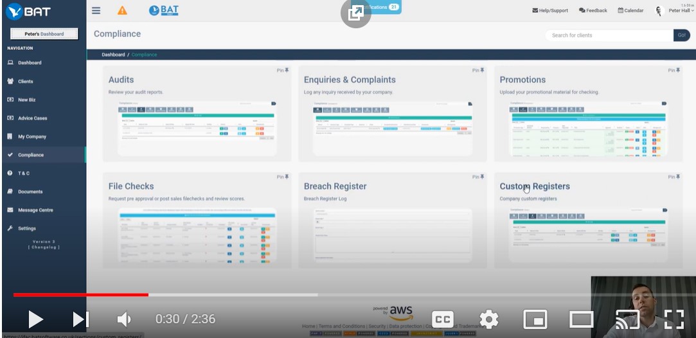Click the orange warning triangle icon

122,11
